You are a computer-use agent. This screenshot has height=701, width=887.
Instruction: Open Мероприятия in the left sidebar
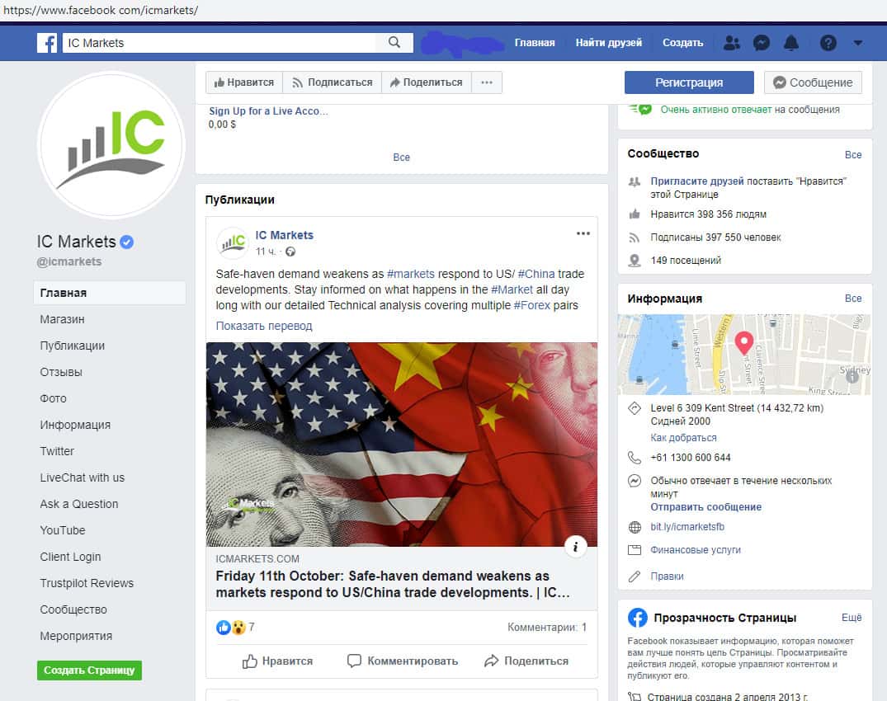click(76, 636)
